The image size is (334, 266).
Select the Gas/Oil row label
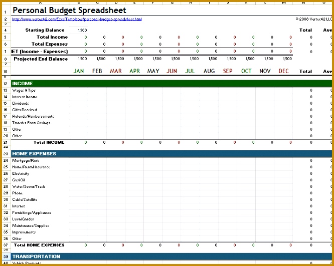click(19, 180)
